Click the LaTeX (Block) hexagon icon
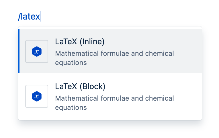Screen dimensions: 219x138 tap(37, 96)
